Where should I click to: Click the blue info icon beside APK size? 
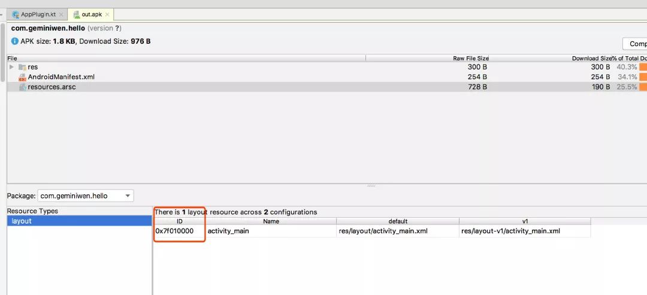[x=15, y=41]
